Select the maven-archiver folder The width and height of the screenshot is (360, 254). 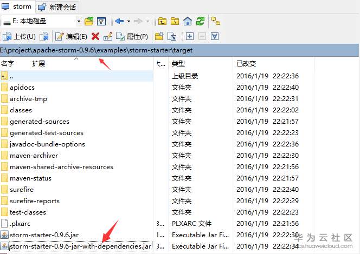coord(34,156)
